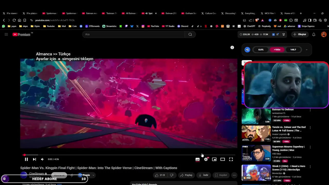The width and height of the screenshot is (329, 185).
Task: Open the ChatGPT bookmark
Action: [249, 26]
